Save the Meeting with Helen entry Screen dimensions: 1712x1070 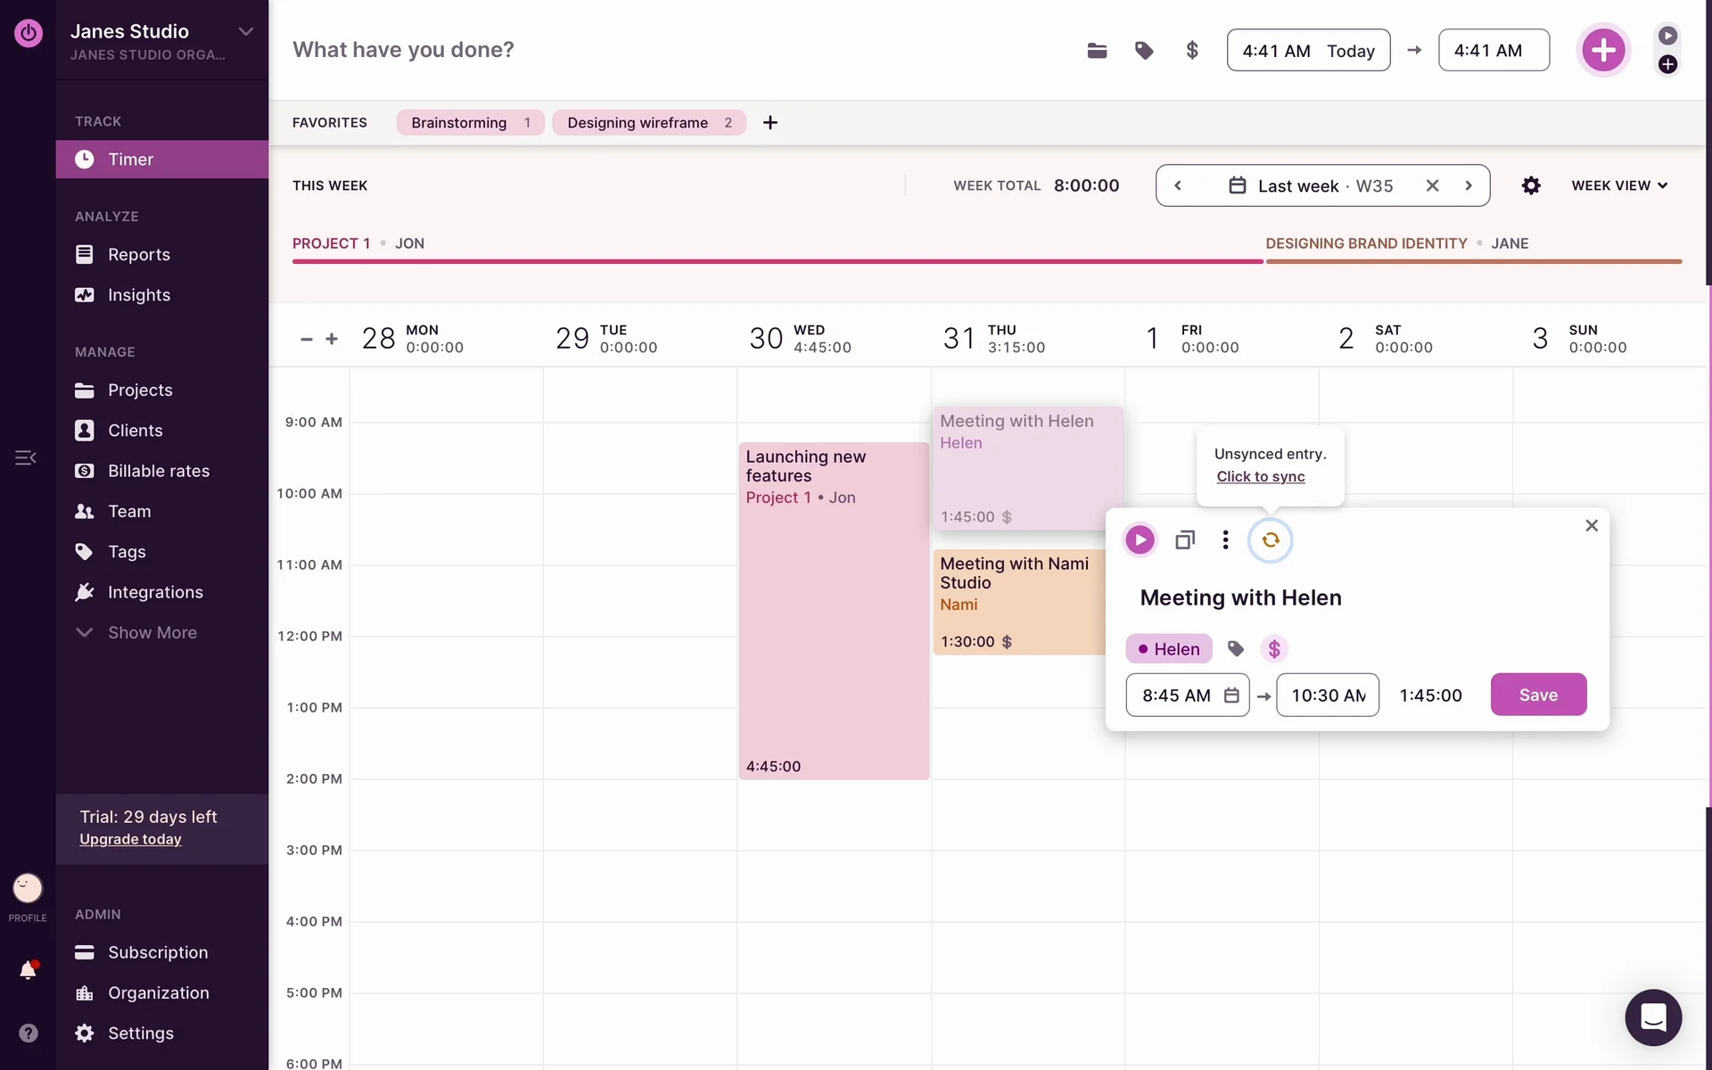pos(1538,695)
